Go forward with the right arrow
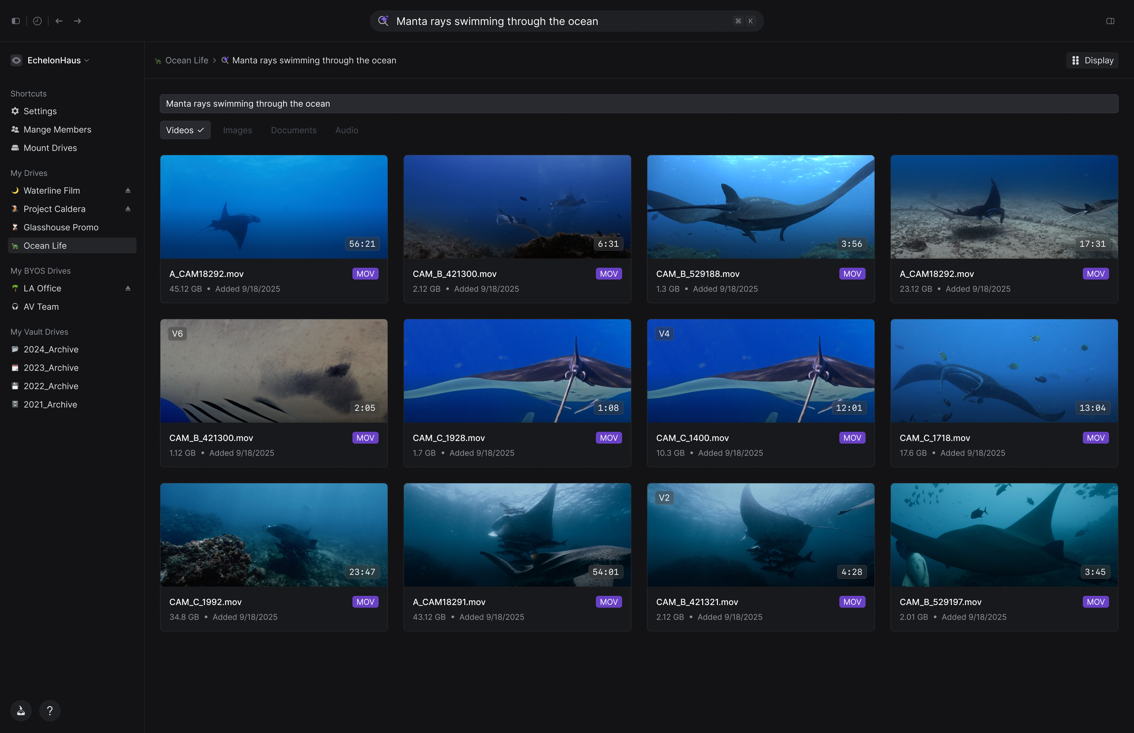The height and width of the screenshot is (733, 1134). (x=77, y=21)
